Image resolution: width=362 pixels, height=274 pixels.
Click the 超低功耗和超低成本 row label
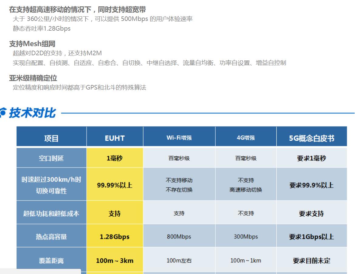point(51,213)
